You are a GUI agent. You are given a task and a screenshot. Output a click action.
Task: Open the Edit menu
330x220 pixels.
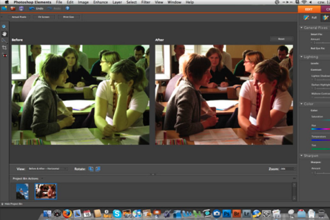click(x=70, y=2)
